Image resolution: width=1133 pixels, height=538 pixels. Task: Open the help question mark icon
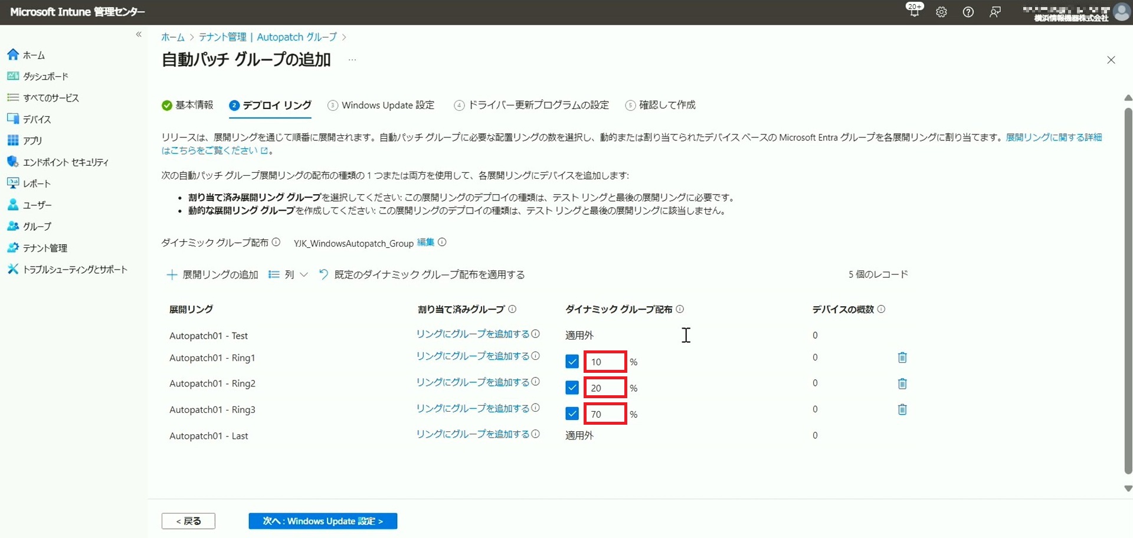(968, 12)
